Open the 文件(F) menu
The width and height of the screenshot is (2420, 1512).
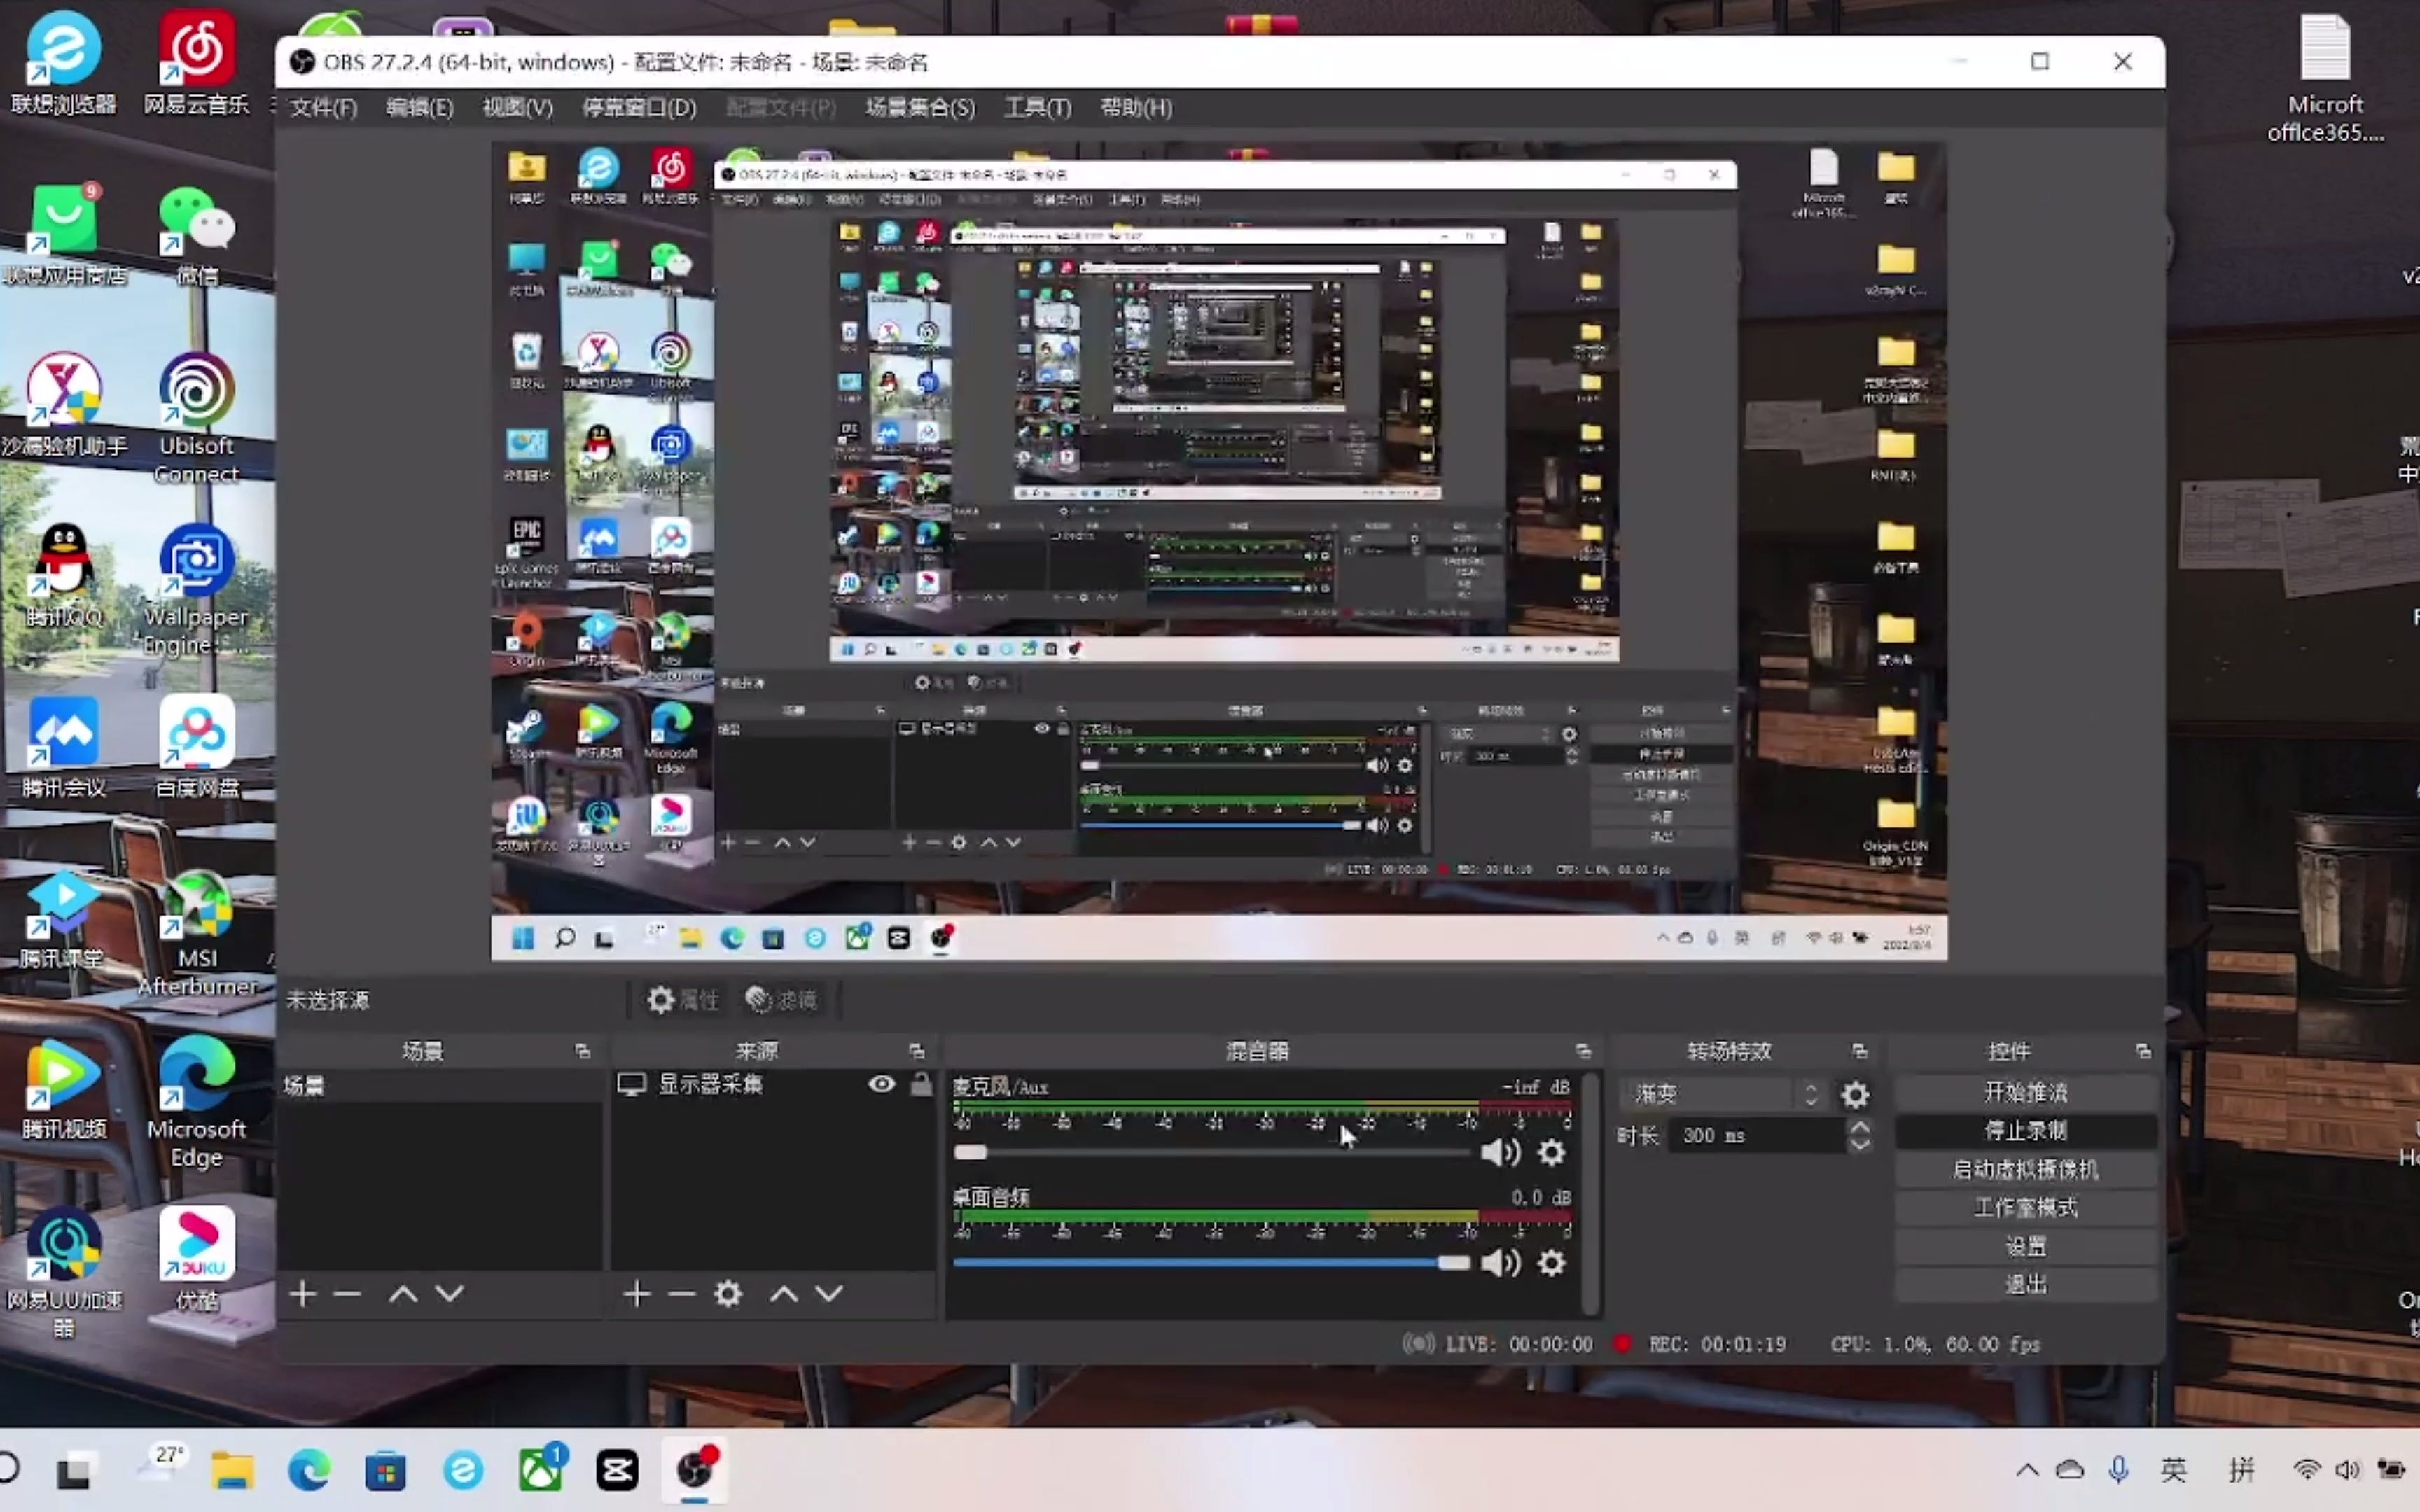(x=323, y=107)
